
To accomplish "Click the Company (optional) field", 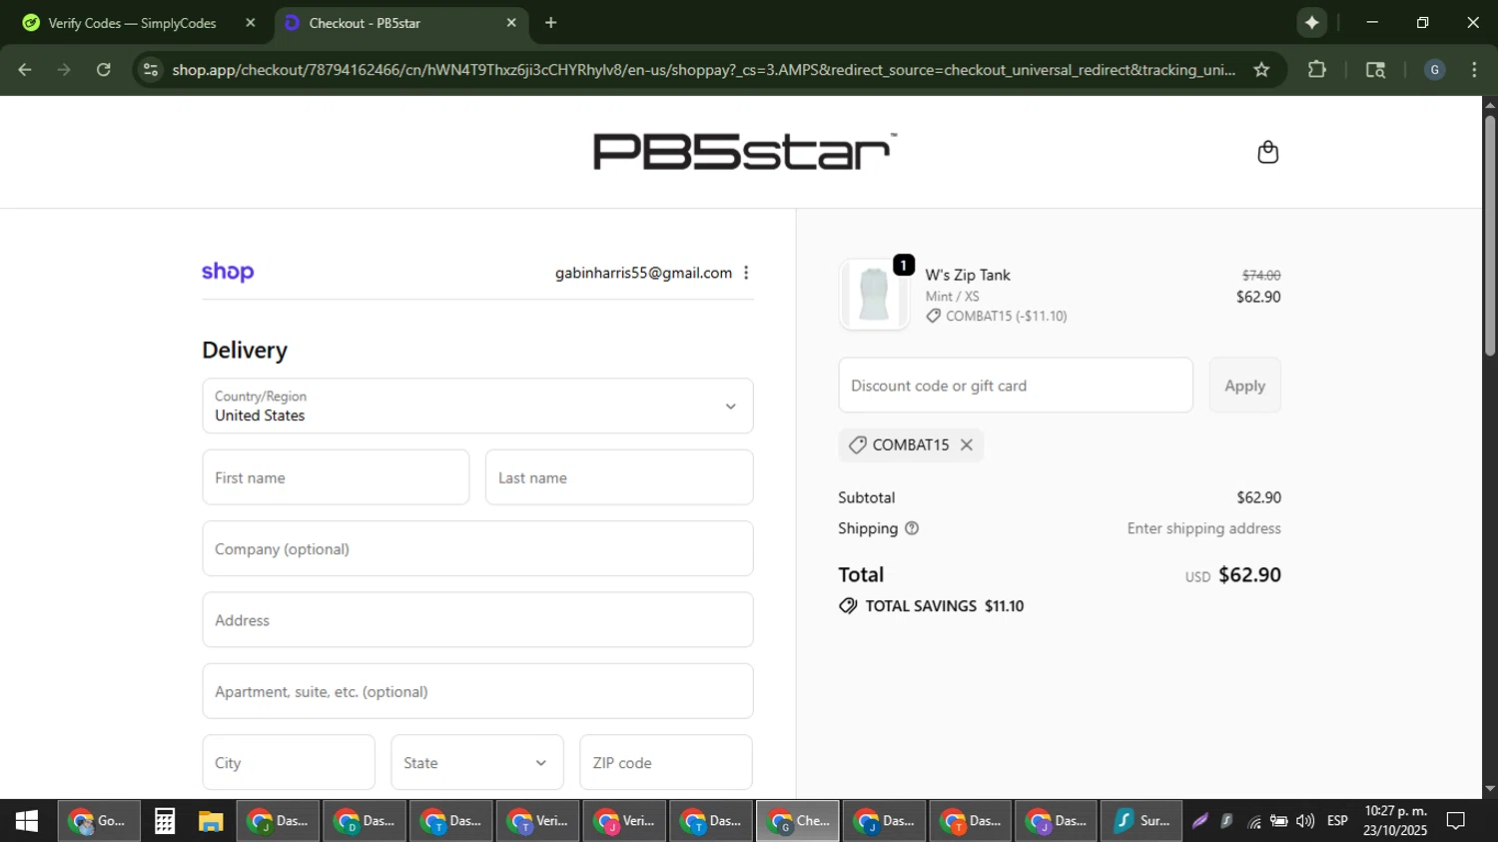I will (477, 548).
